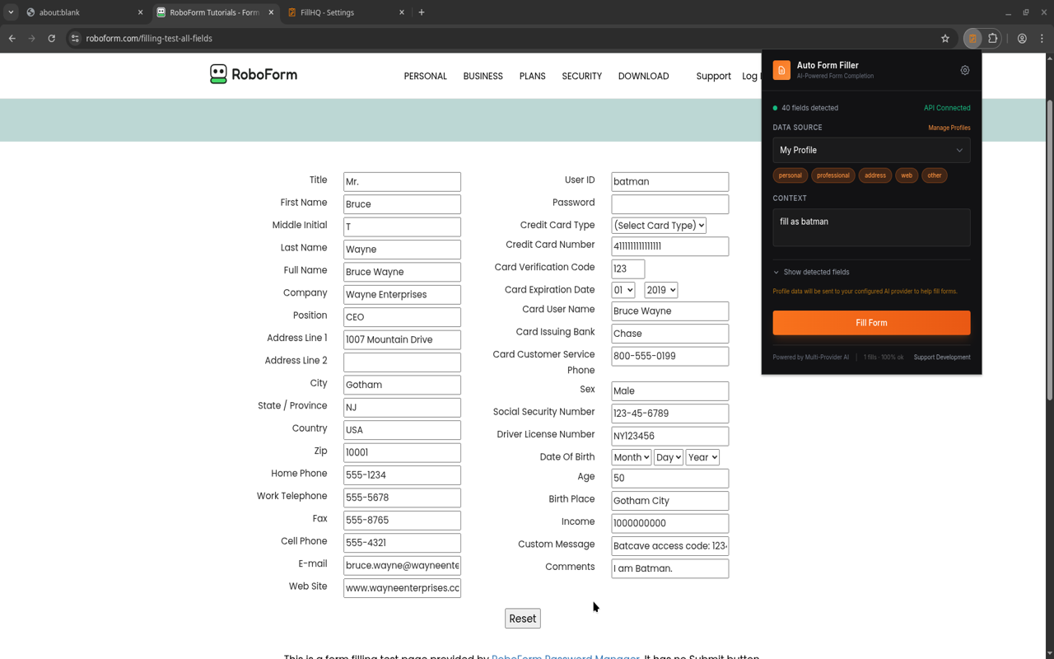Click the Auto Form Filler logo icon

(781, 70)
